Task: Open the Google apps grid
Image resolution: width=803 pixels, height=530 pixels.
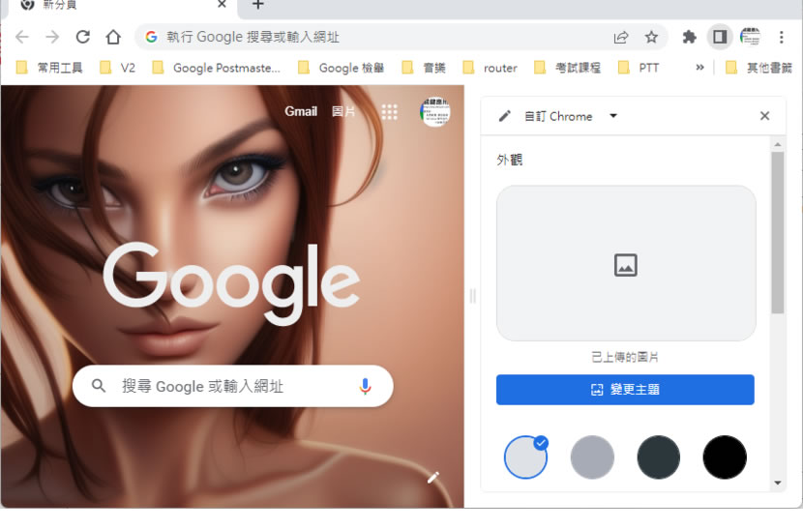Action: click(389, 111)
